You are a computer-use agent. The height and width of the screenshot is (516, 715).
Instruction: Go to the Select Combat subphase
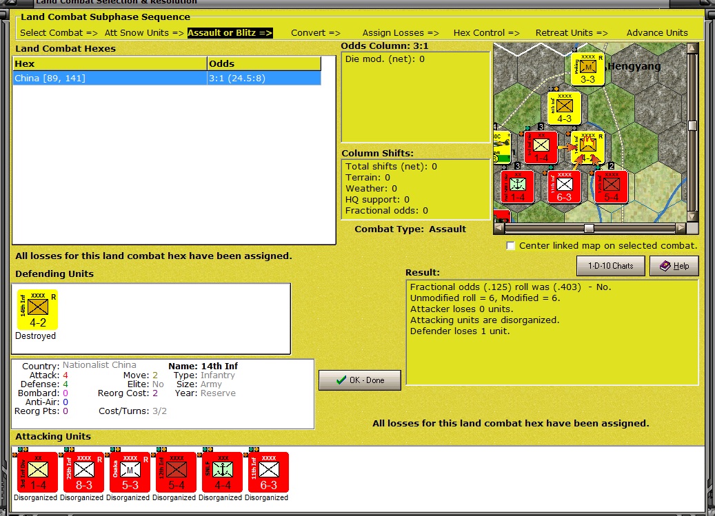click(x=59, y=33)
